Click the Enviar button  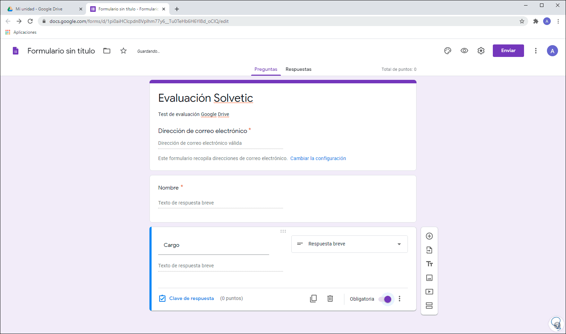[508, 51]
